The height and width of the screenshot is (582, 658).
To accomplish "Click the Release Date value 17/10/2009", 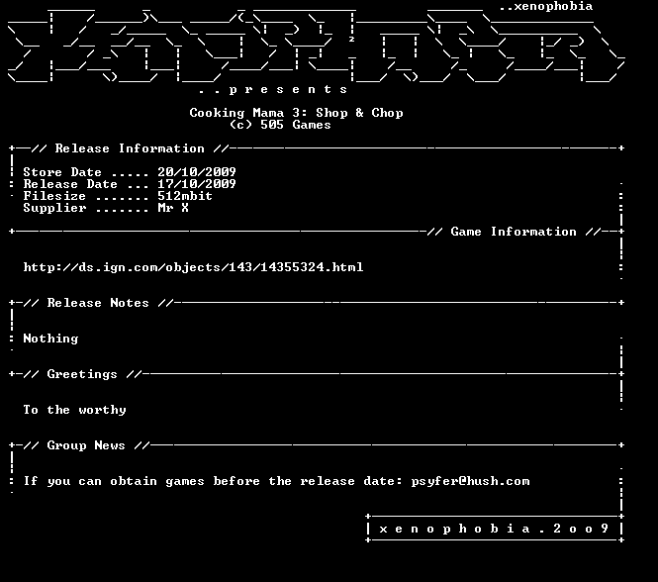I will pyautogui.click(x=197, y=184).
